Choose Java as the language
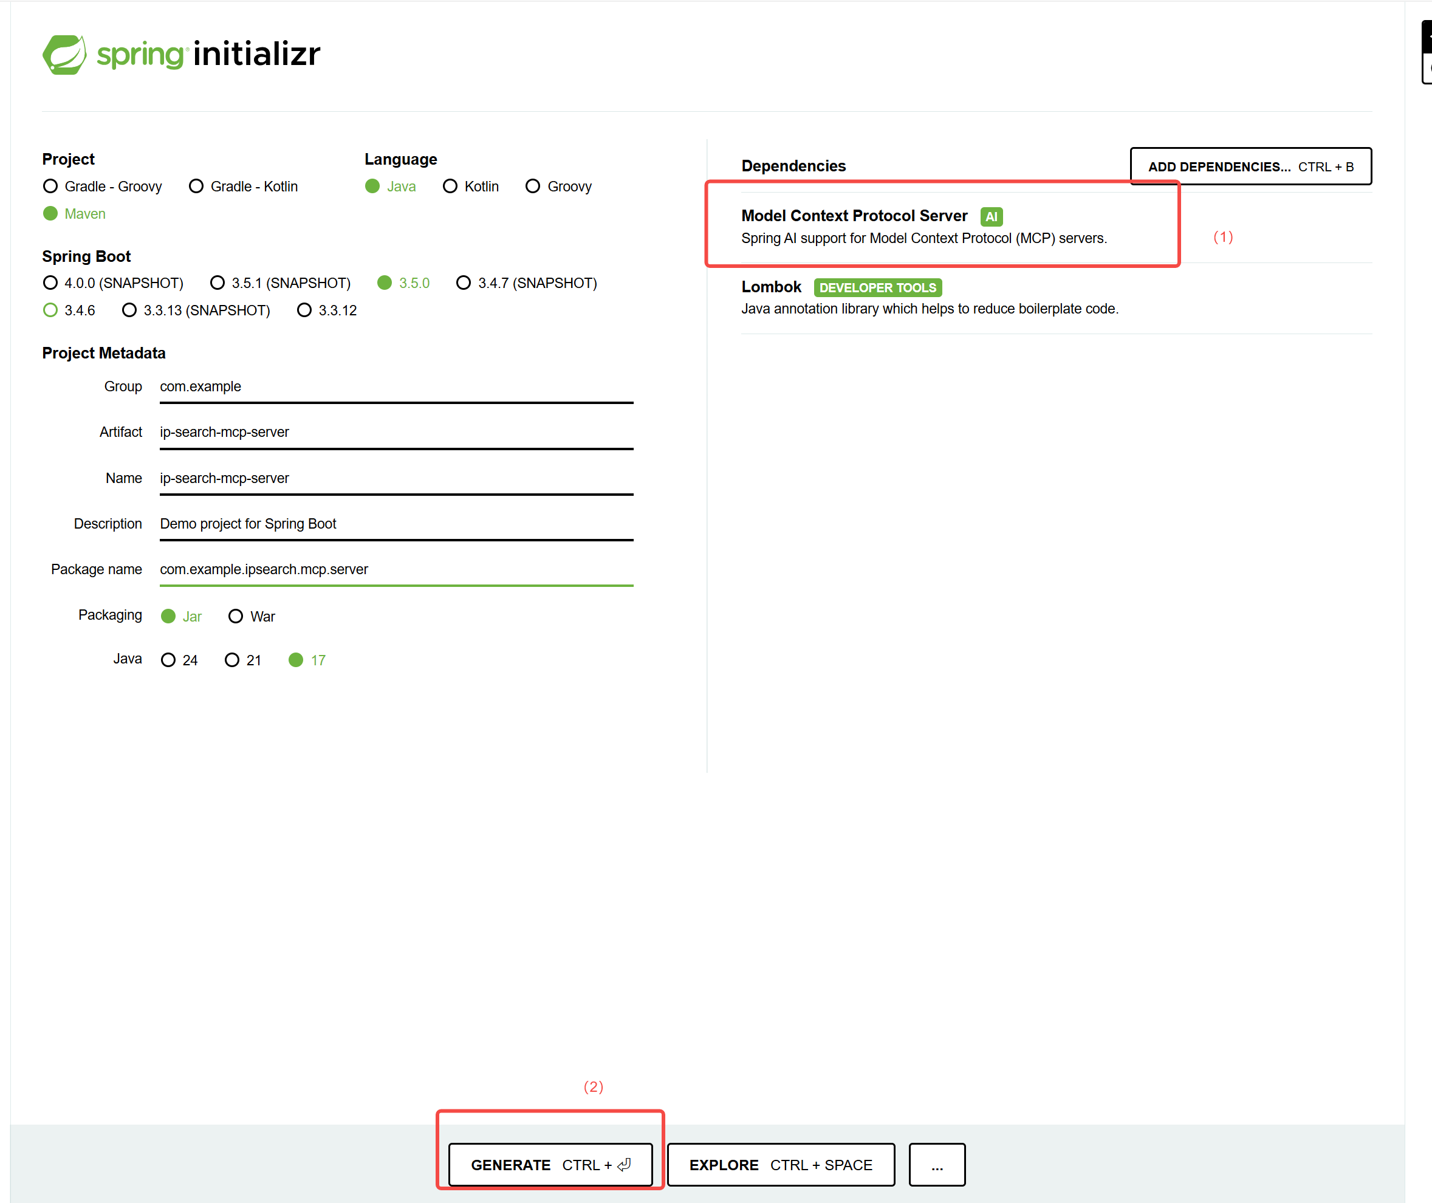 point(391,186)
